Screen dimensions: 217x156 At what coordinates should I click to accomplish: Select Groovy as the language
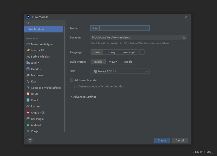click(111, 52)
